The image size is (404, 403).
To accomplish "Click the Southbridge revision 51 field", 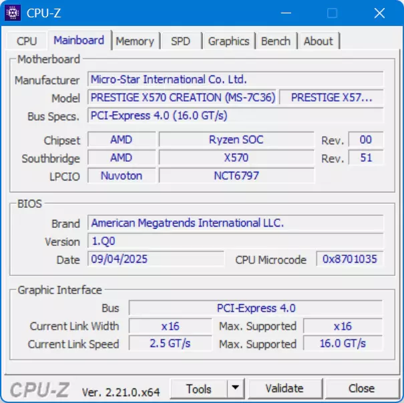I will click(366, 158).
